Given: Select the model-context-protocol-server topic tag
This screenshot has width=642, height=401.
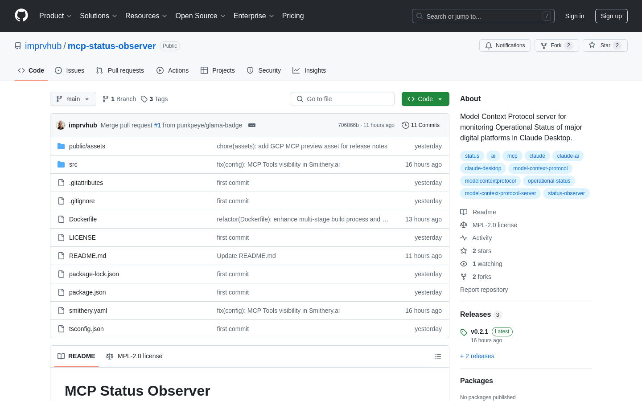Looking at the screenshot, I should (x=500, y=193).
